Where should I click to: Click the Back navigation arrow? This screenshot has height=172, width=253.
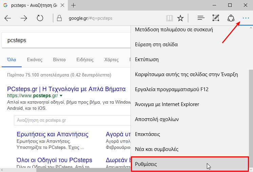(8, 18)
